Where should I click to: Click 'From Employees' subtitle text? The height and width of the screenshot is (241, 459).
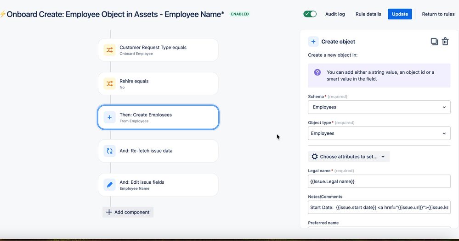(x=134, y=121)
